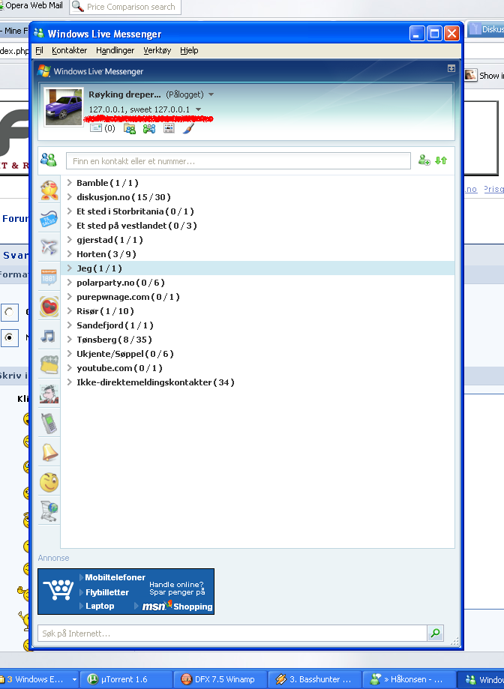Click the Flybilletter ad link
Screen dimensions: 504x689
[x=107, y=592]
